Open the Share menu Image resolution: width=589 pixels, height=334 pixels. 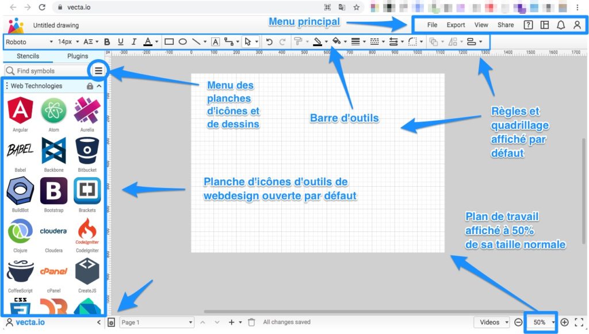click(x=506, y=25)
